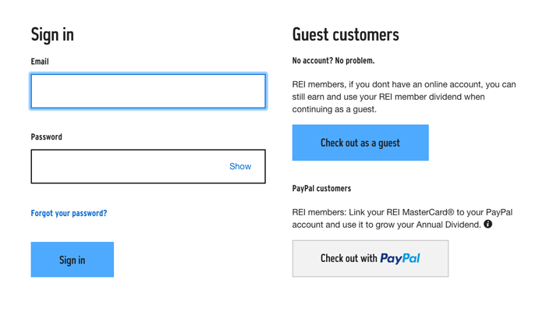
Task: Click the Password field label
Action: click(46, 136)
